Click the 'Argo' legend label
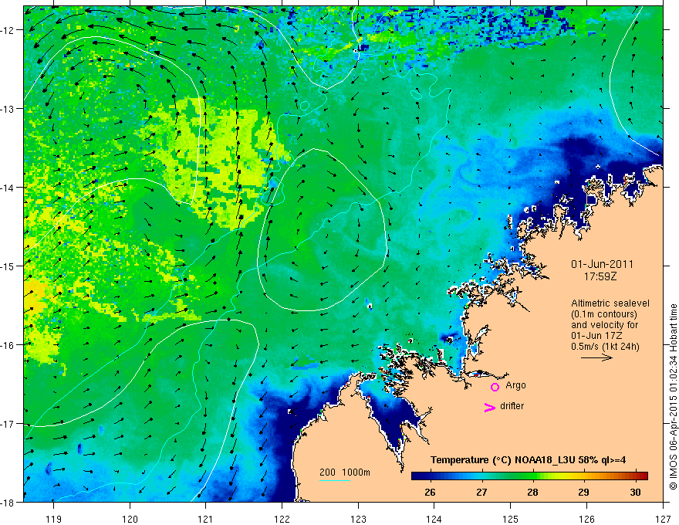 point(515,385)
